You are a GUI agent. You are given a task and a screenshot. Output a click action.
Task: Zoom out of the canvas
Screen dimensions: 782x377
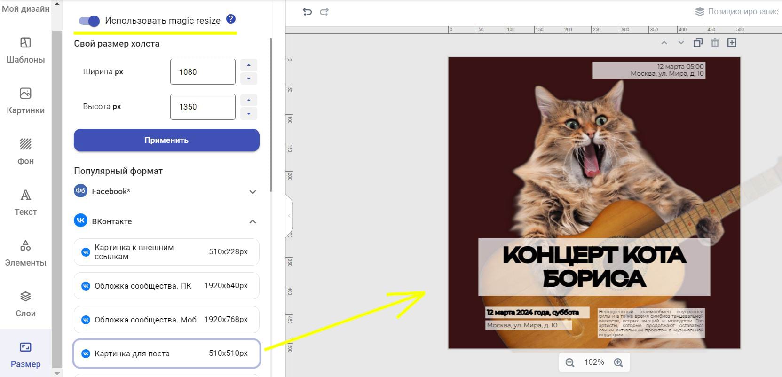pos(570,362)
